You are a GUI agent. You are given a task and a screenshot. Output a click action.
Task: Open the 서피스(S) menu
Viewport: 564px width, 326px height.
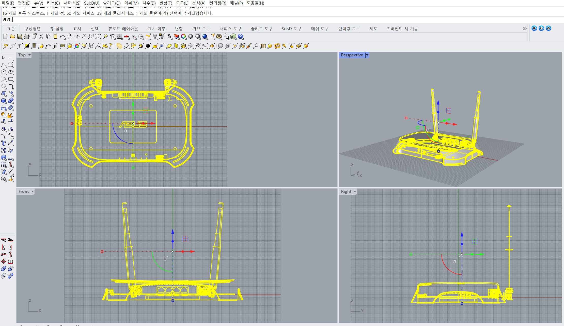tap(72, 3)
